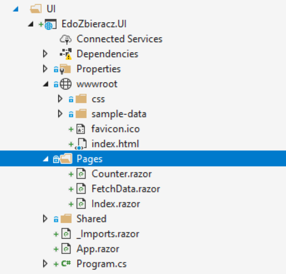This screenshot has width=286, height=274.
Task: Click the Counter.razor file icon
Action: (81, 174)
